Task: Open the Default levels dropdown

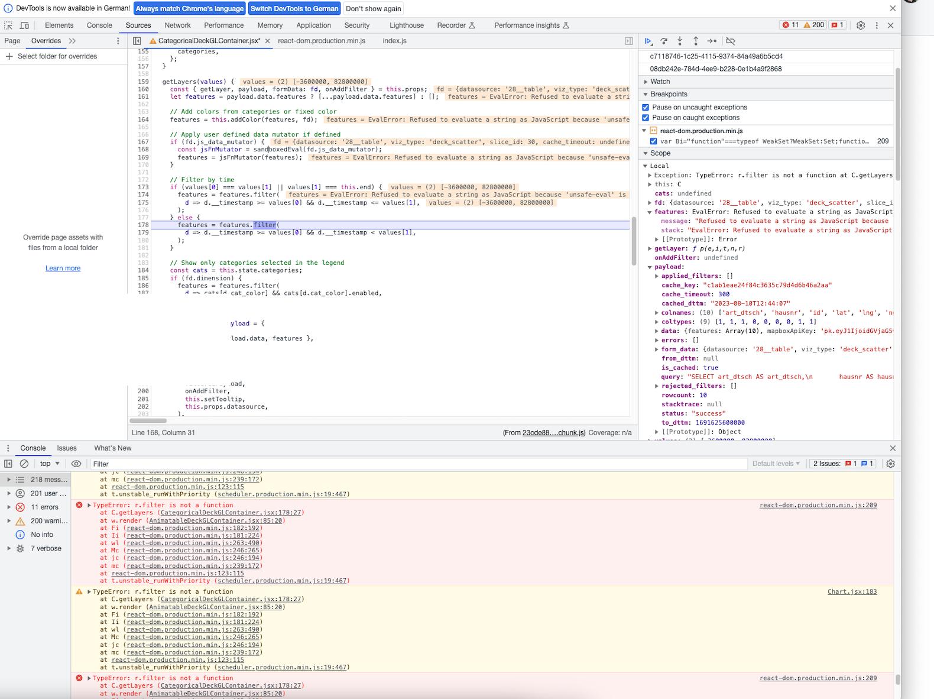Action: click(x=776, y=464)
